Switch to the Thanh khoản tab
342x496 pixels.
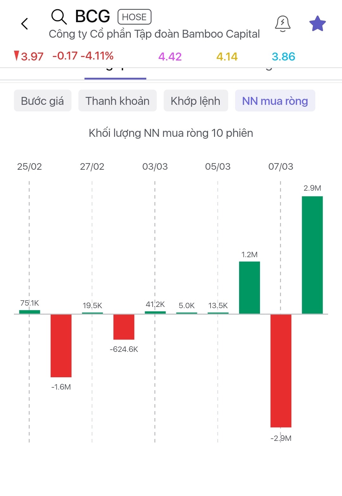pos(117,101)
